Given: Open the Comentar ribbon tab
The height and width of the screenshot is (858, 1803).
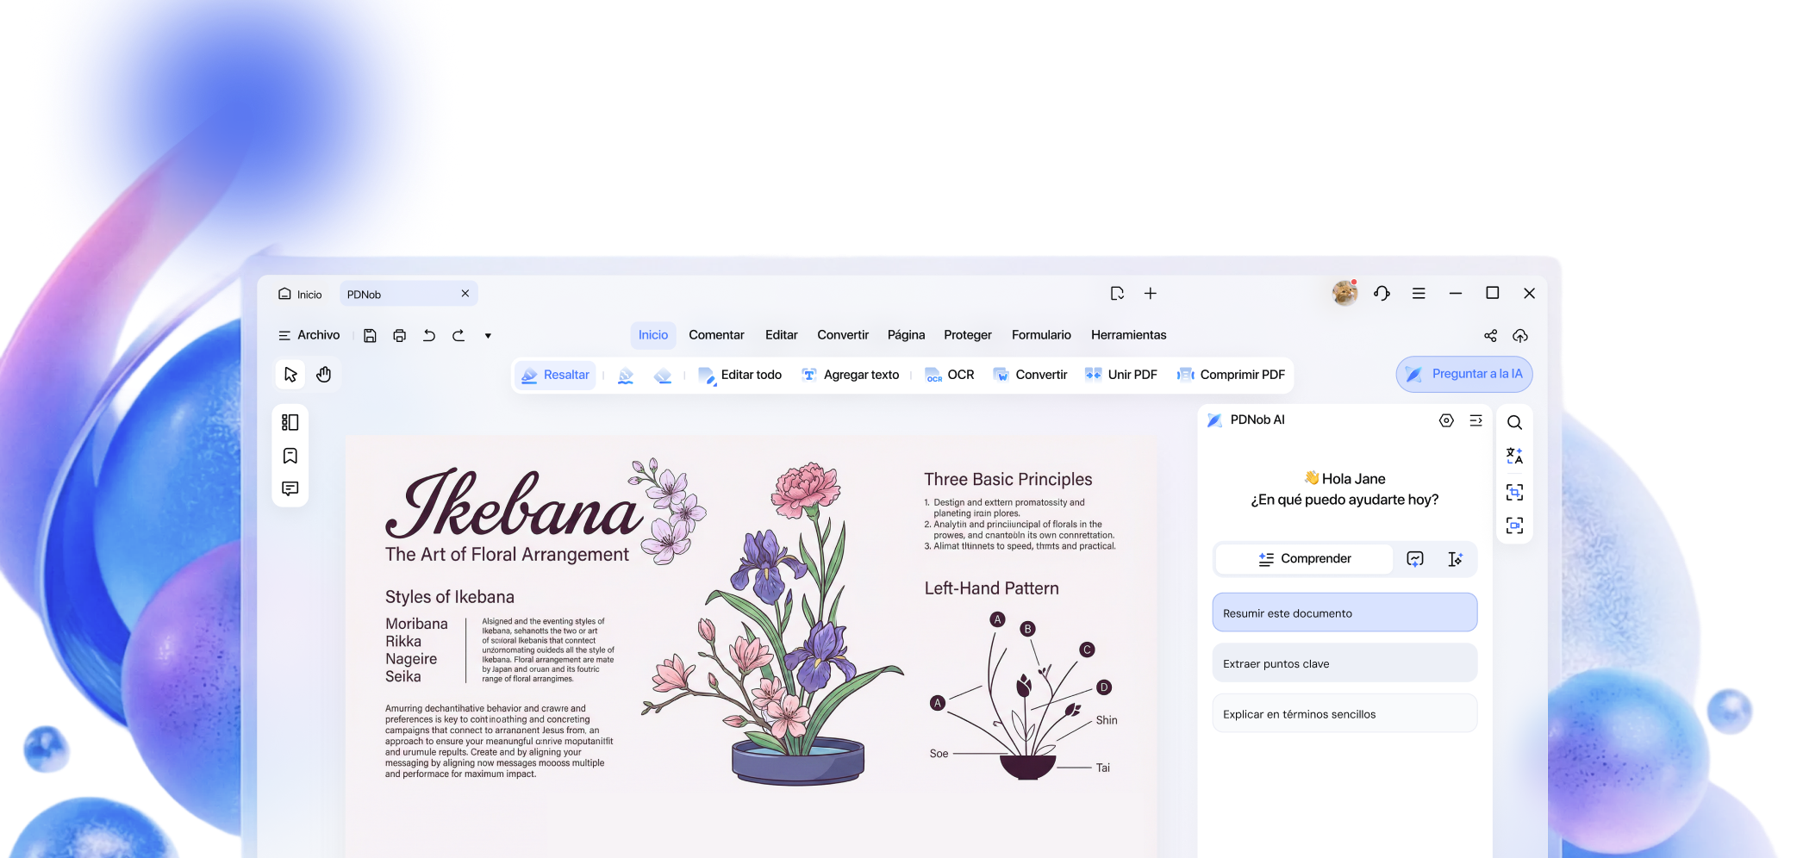Looking at the screenshot, I should (716, 335).
